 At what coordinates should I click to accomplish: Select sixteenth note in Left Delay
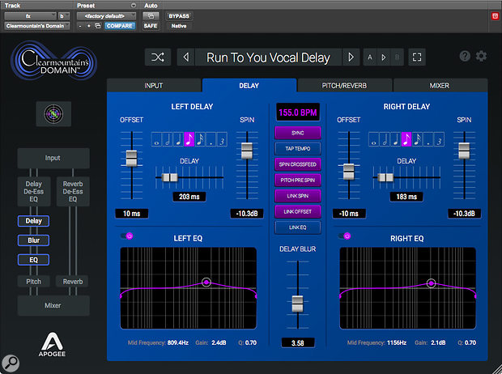pyautogui.click(x=200, y=139)
